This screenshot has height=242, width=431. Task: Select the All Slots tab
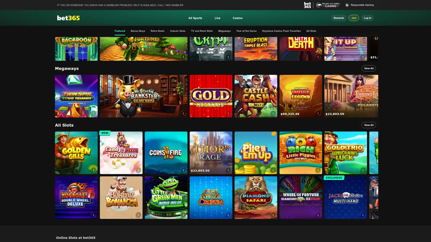[x=311, y=31]
